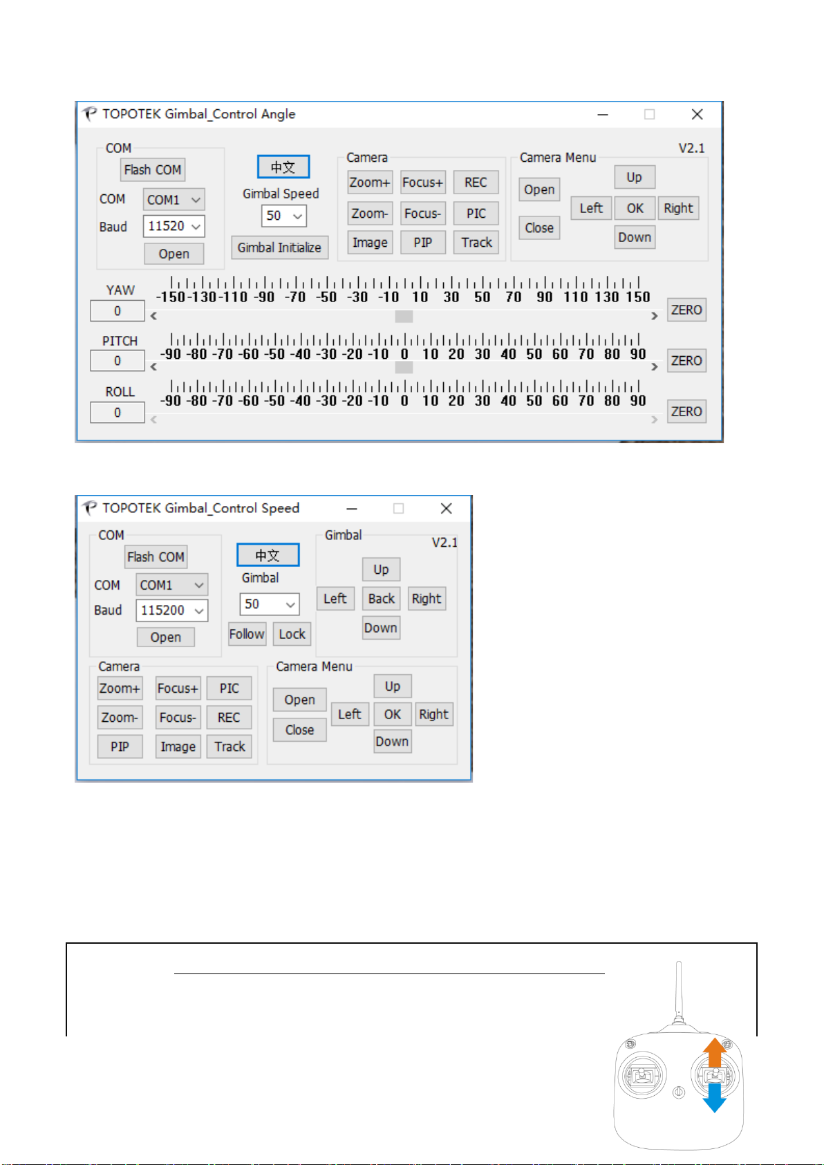The image size is (824, 1165).
Task: Reset PITCH with its ZERO button
Action: 686,361
